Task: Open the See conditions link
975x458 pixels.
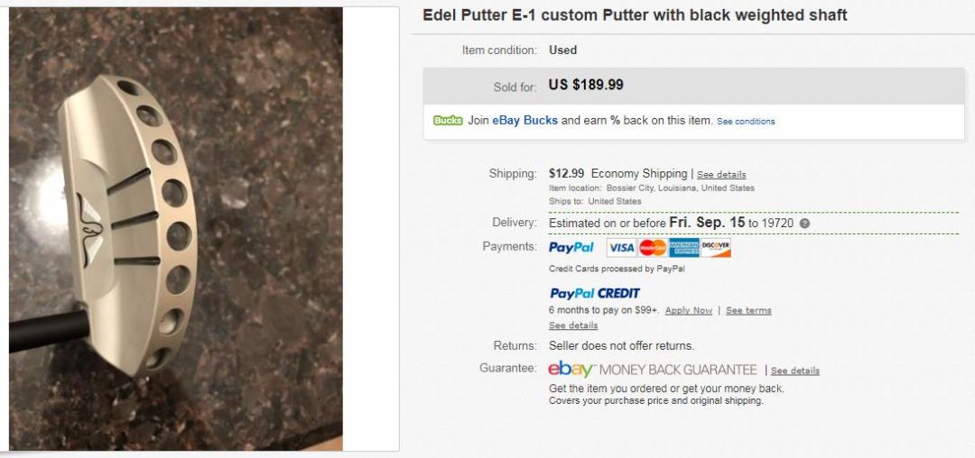Action: coord(746,122)
